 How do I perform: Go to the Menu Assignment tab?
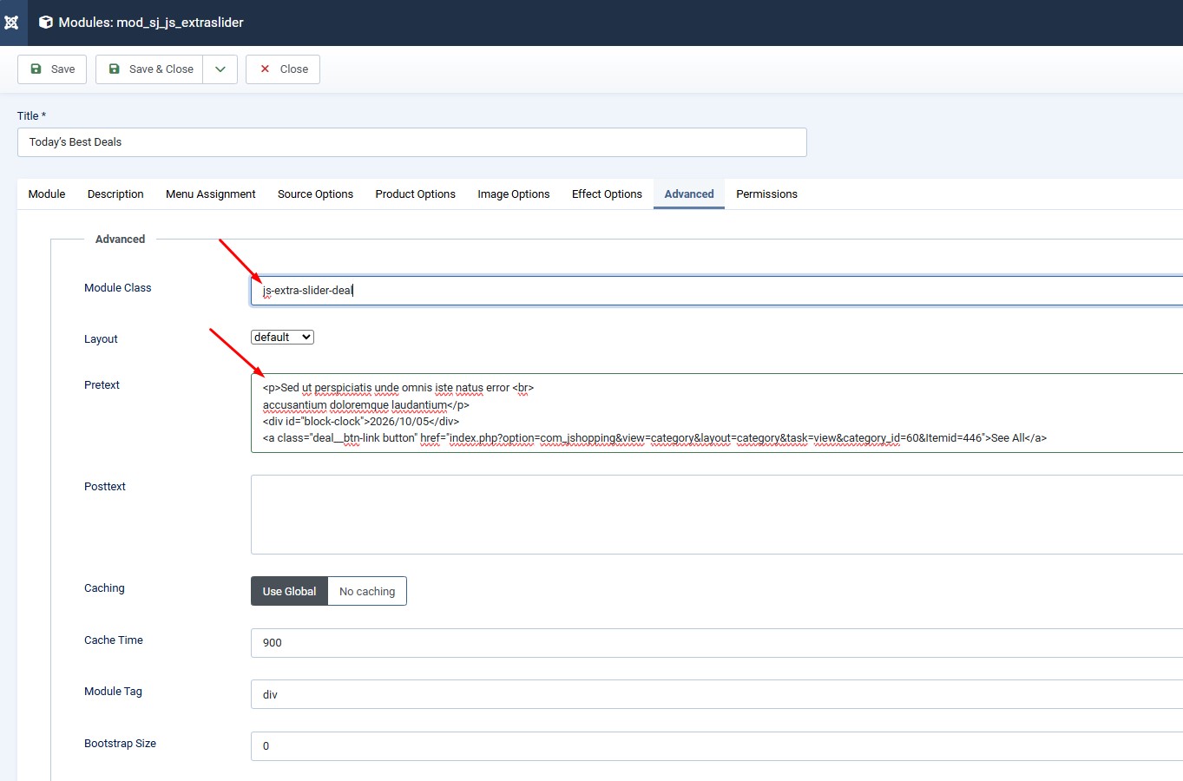[x=211, y=194]
